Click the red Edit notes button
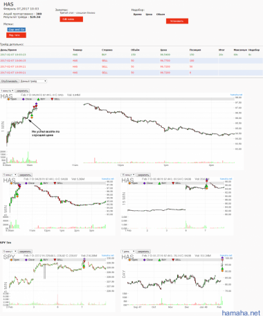The height and width of the screenshot is (316, 263). (x=71, y=19)
